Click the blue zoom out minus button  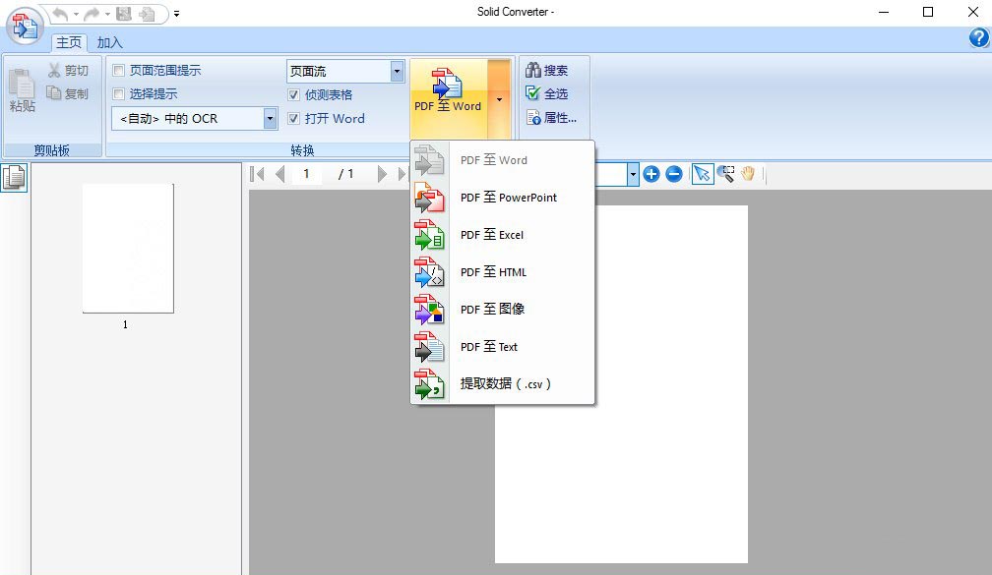(x=674, y=174)
